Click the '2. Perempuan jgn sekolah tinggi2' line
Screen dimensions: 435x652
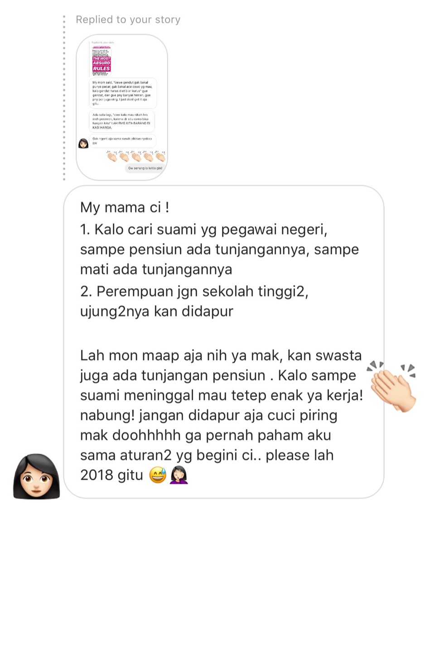click(x=194, y=292)
